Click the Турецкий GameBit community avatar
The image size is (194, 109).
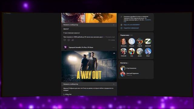point(65,47)
